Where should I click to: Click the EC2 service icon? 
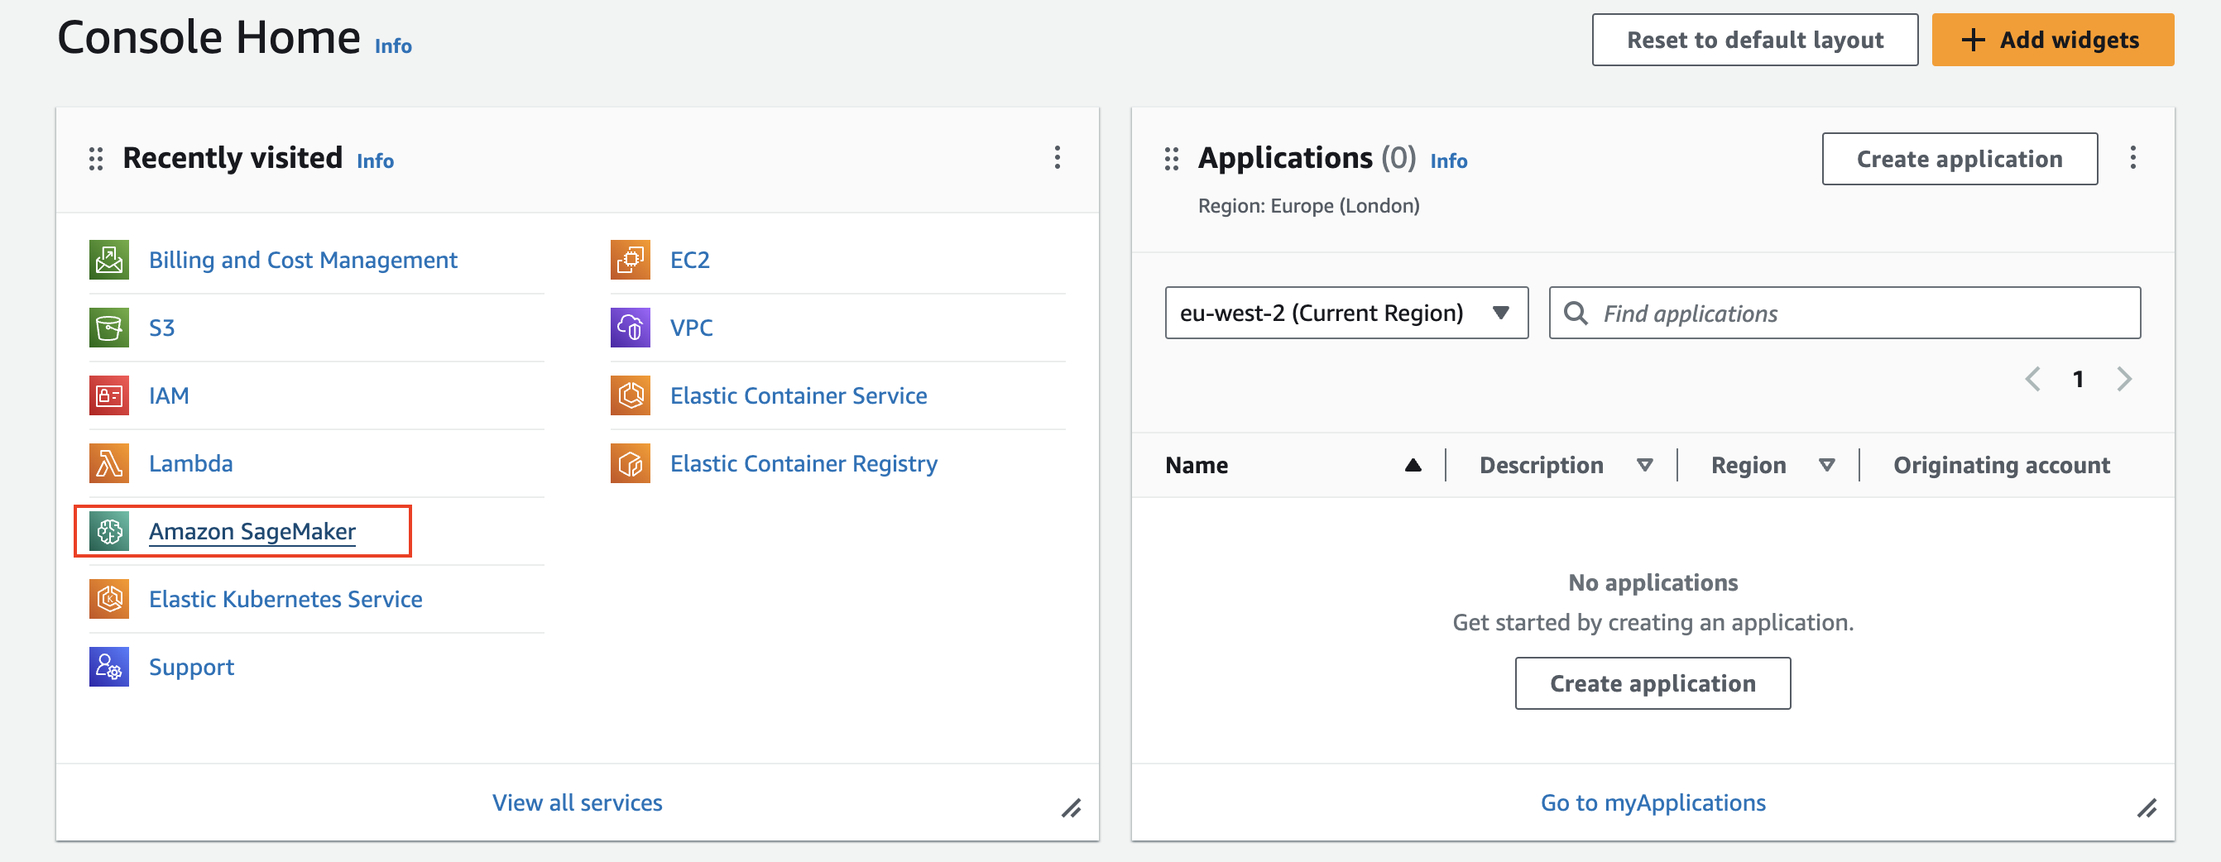point(631,260)
